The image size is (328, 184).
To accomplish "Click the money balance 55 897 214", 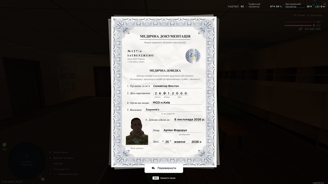I will point(313,29).
